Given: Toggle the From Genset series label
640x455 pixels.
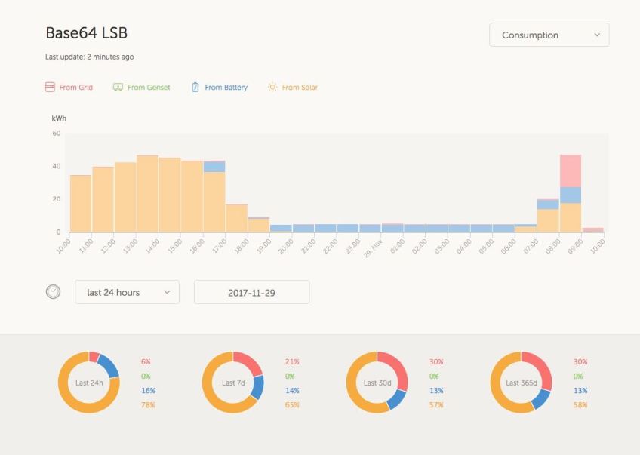Looking at the screenshot, I should point(149,88).
